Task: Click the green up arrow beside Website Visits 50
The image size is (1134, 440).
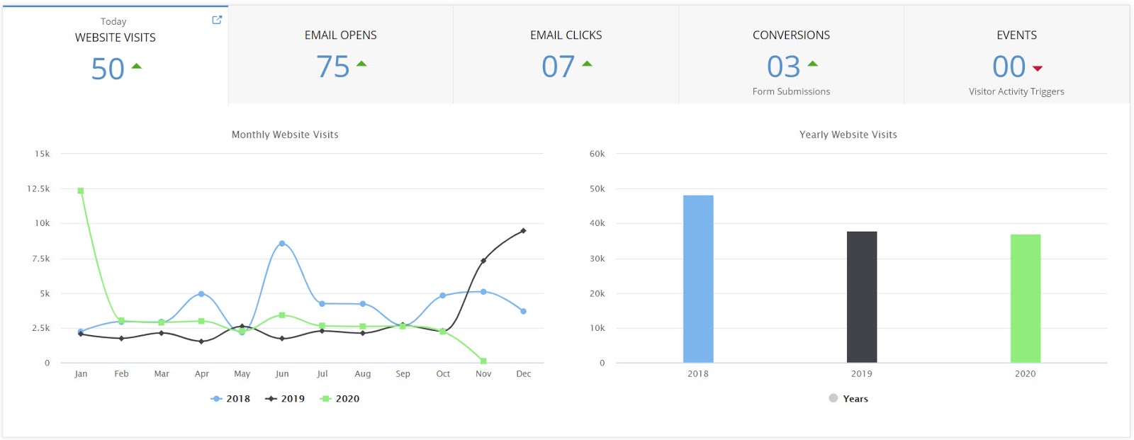Action: coord(137,67)
